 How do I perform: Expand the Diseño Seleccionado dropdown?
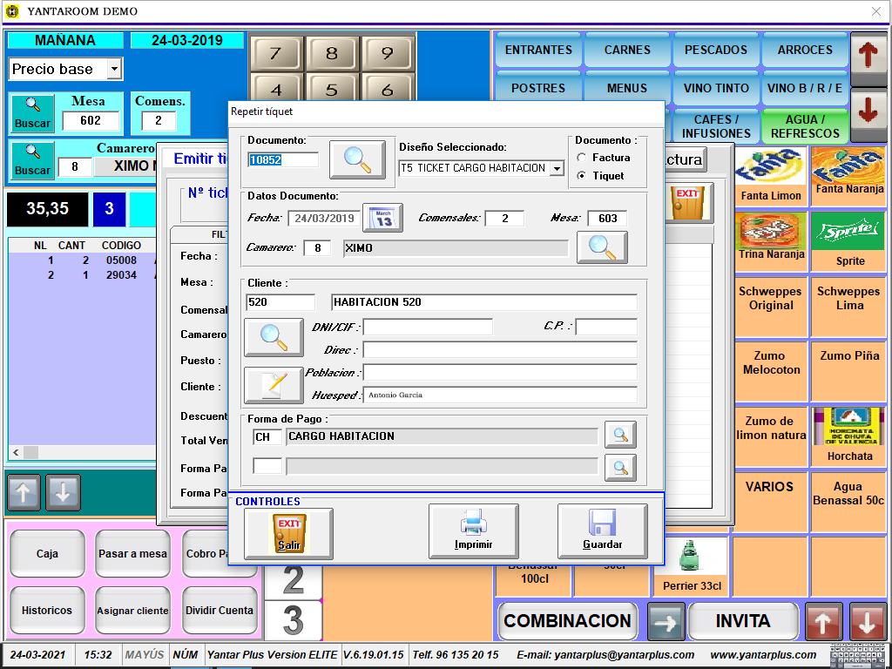(557, 168)
